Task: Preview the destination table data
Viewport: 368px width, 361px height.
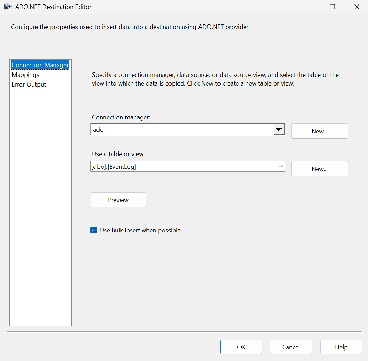Action: pos(118,200)
